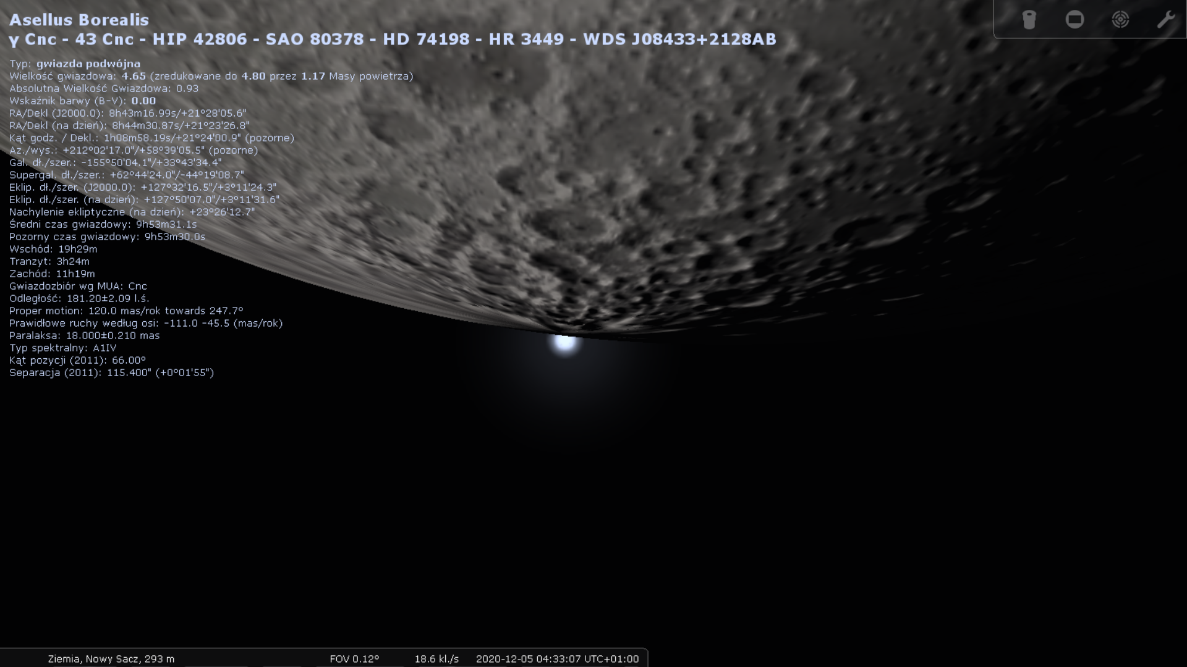This screenshot has height=667, width=1187.
Task: Click the 18.6 kl./s frame rate readout
Action: pos(436,659)
